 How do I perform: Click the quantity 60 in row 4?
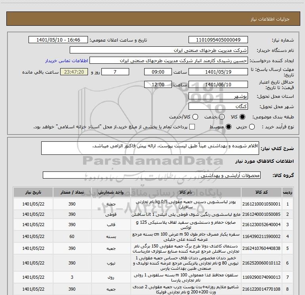[72, 236]
